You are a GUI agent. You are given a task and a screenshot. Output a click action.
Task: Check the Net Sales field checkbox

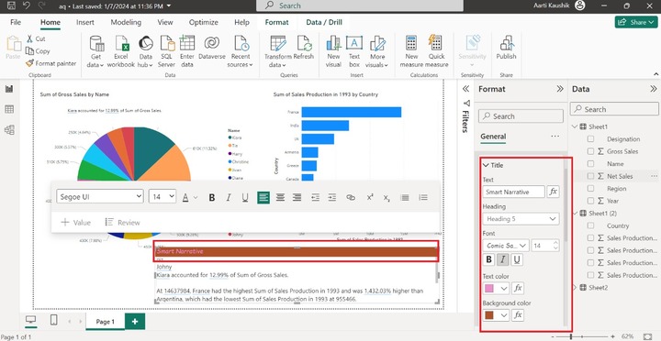590,176
